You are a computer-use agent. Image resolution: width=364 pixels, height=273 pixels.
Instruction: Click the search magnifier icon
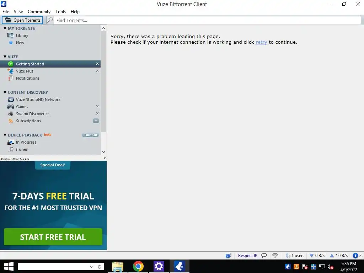point(50,20)
